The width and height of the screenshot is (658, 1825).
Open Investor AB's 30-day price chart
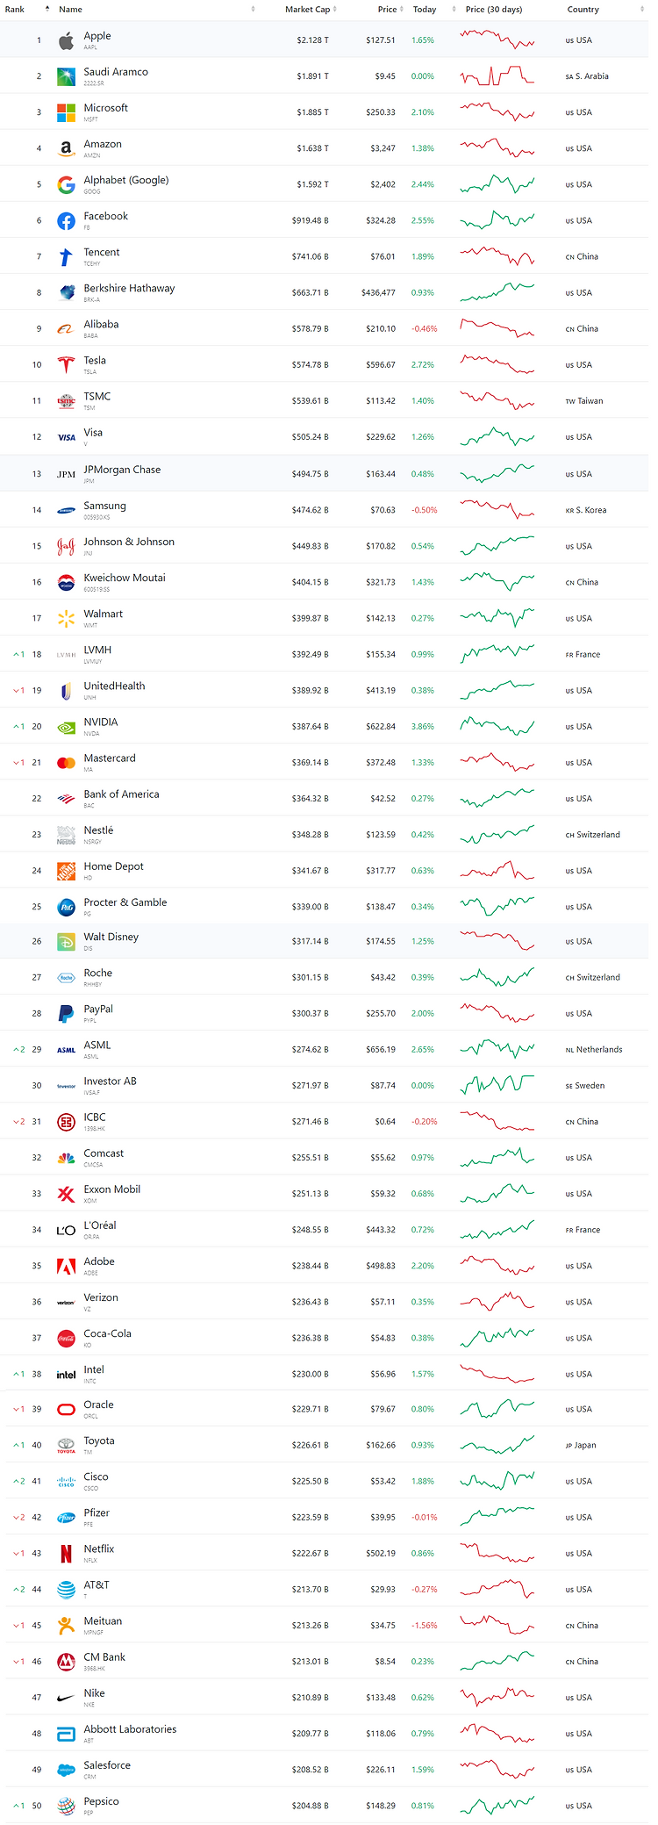pos(497,1085)
